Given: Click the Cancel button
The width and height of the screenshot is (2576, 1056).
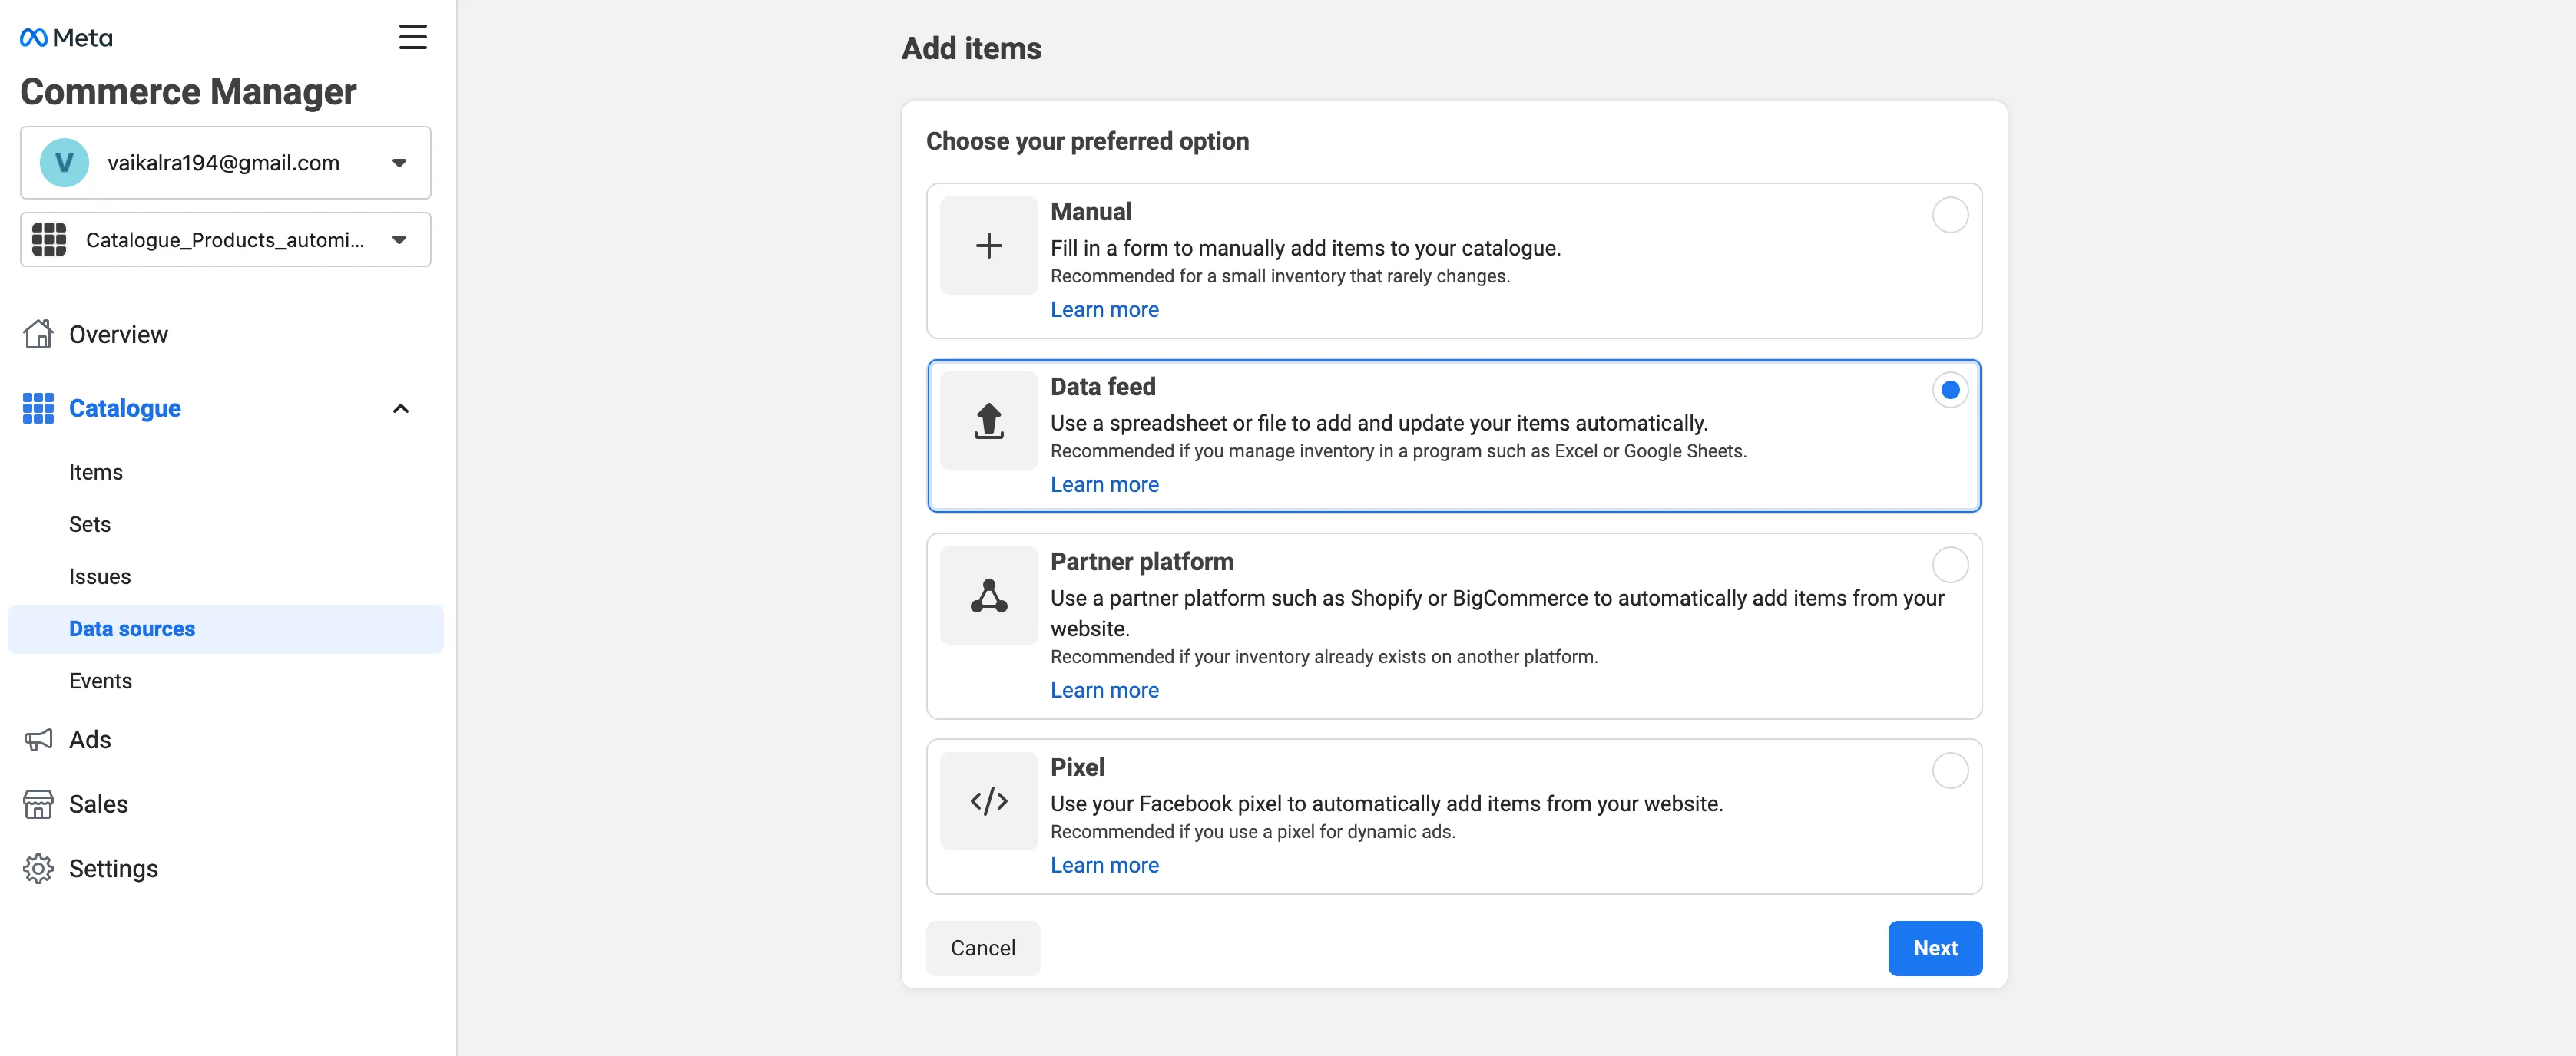Looking at the screenshot, I should pyautogui.click(x=983, y=948).
